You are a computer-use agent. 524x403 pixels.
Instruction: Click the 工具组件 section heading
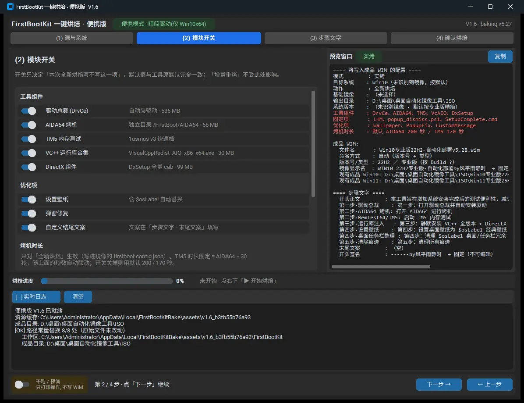[x=32, y=96]
